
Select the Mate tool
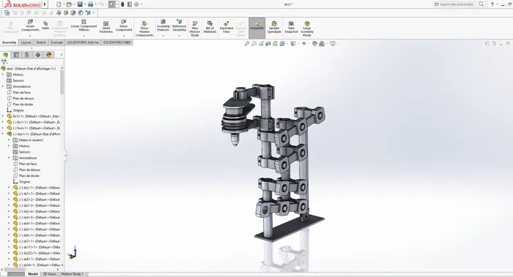[x=45, y=26]
